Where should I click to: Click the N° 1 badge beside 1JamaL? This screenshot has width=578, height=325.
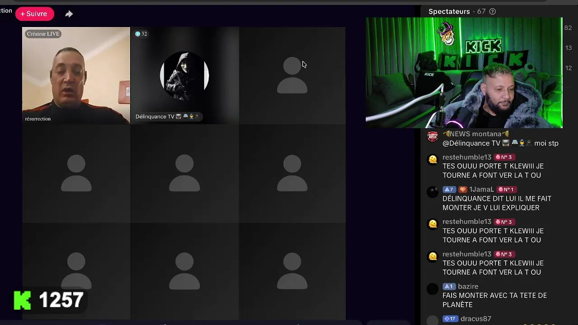point(506,190)
